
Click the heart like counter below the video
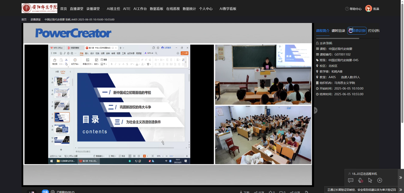[x=282, y=192]
